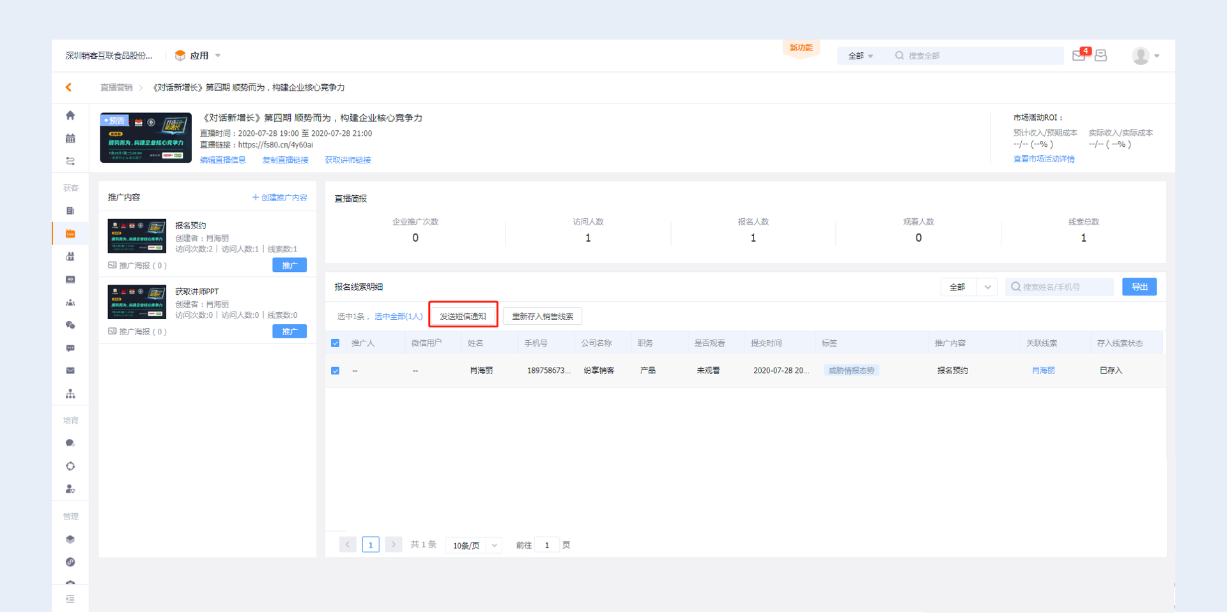The height and width of the screenshot is (614, 1227).
Task: Collapse the sidebar with bottom menu icon
Action: [x=70, y=599]
